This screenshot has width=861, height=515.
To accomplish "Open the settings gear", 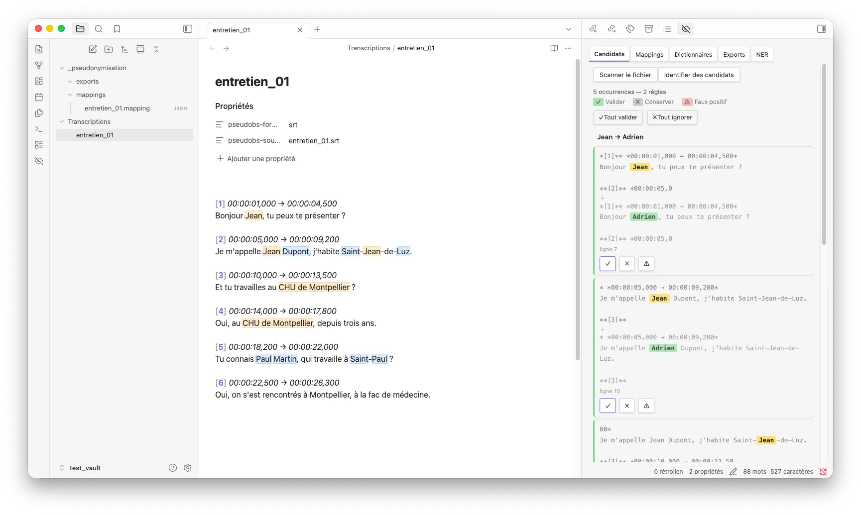I will (188, 468).
